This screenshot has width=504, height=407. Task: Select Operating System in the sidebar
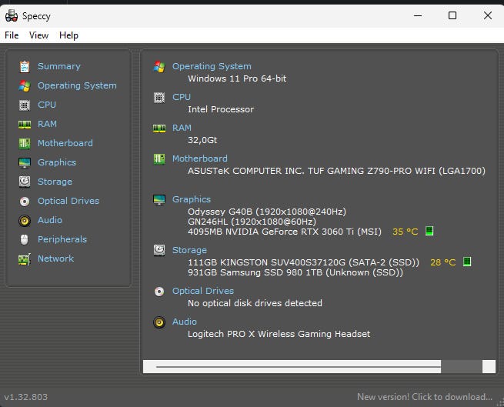77,85
